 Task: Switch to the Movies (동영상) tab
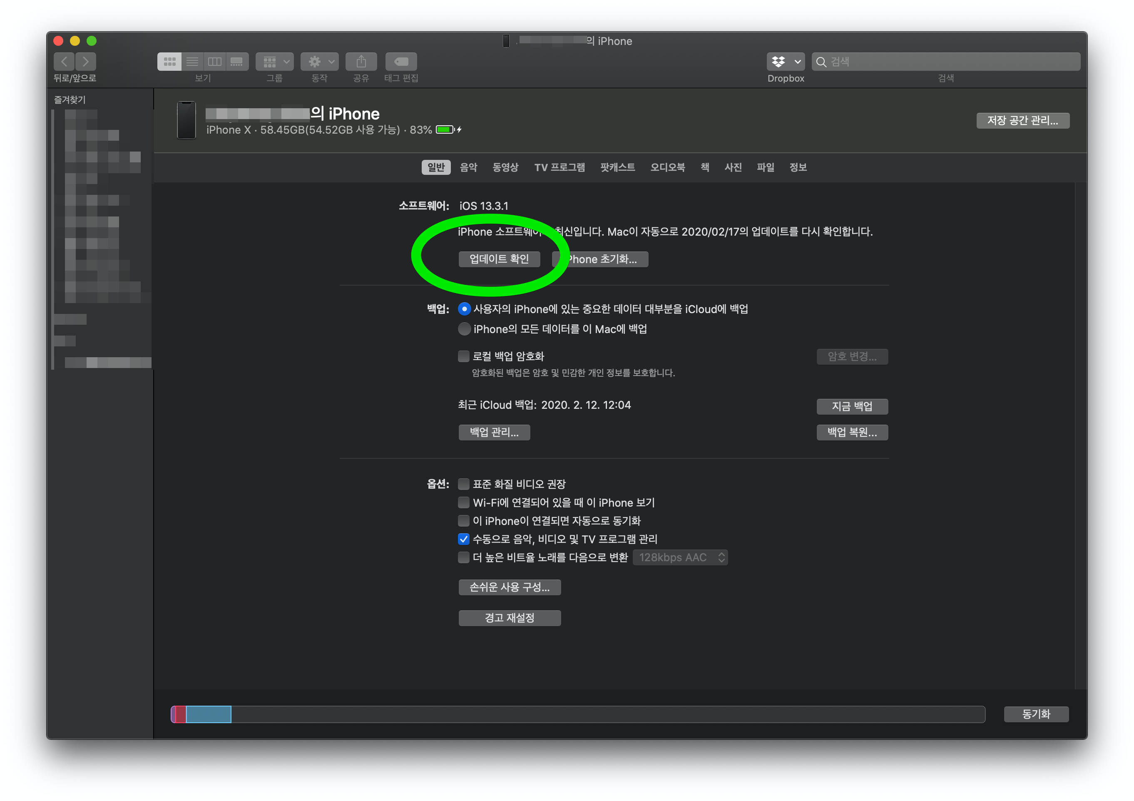tap(505, 167)
